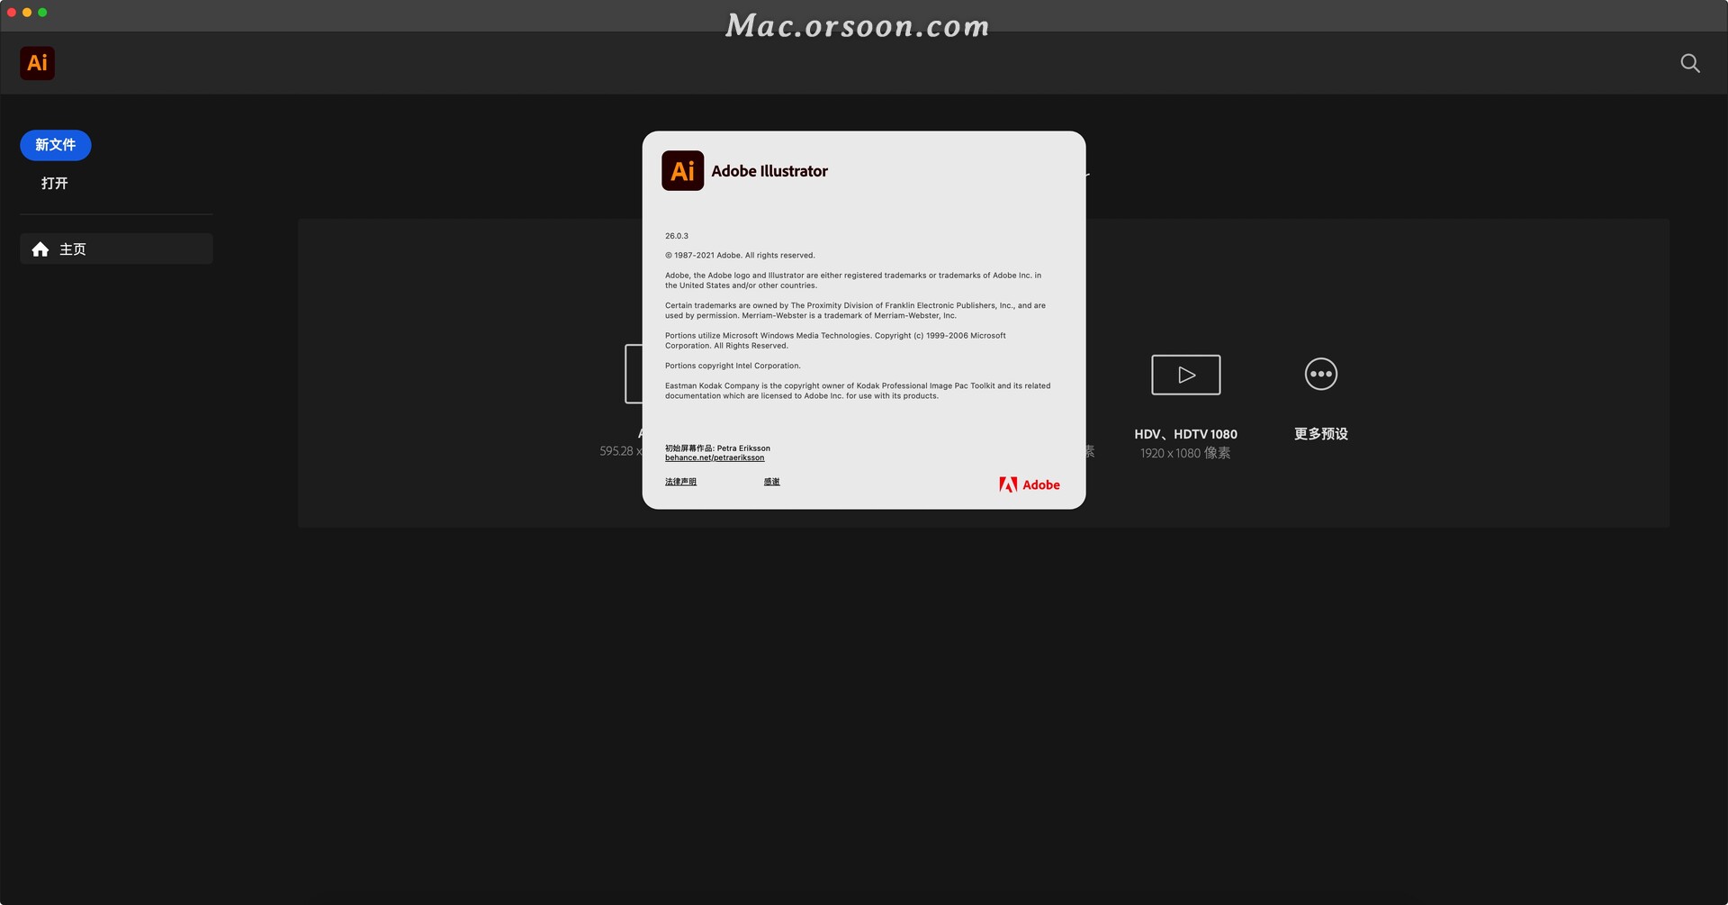Click the 1987-2021 Adobe copyright line
The height and width of the screenshot is (905, 1728).
coord(740,256)
